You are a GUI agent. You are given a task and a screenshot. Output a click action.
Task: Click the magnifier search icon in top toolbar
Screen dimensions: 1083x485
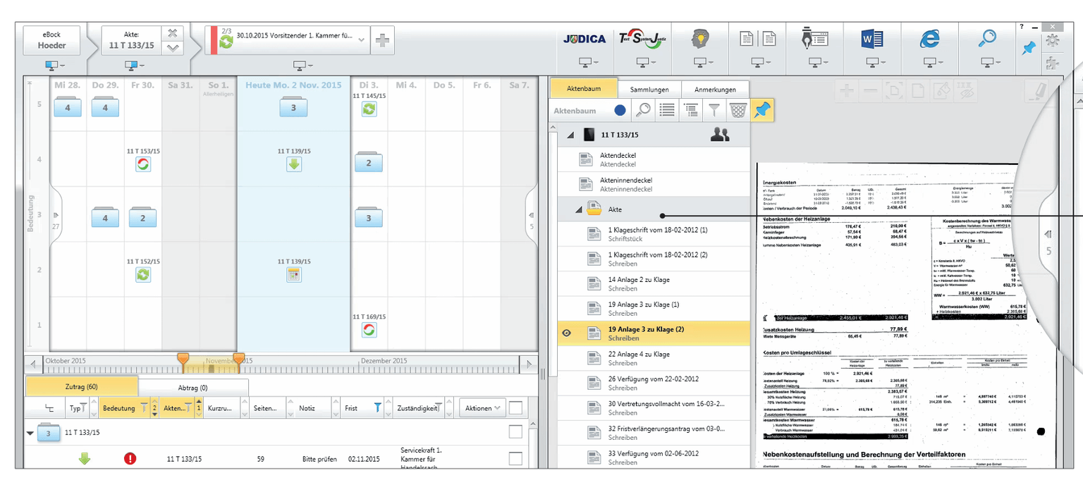point(987,39)
